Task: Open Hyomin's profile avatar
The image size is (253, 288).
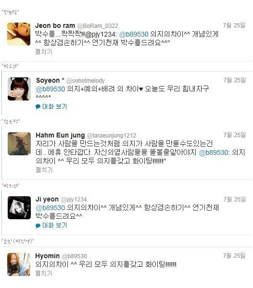Action: [19, 264]
